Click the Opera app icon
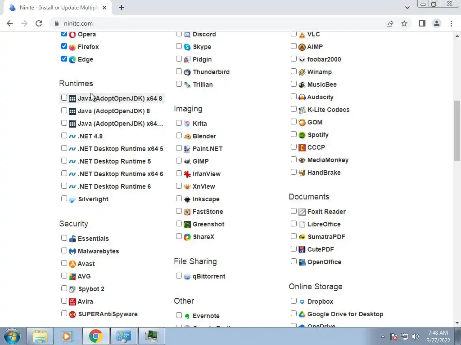 [72, 34]
